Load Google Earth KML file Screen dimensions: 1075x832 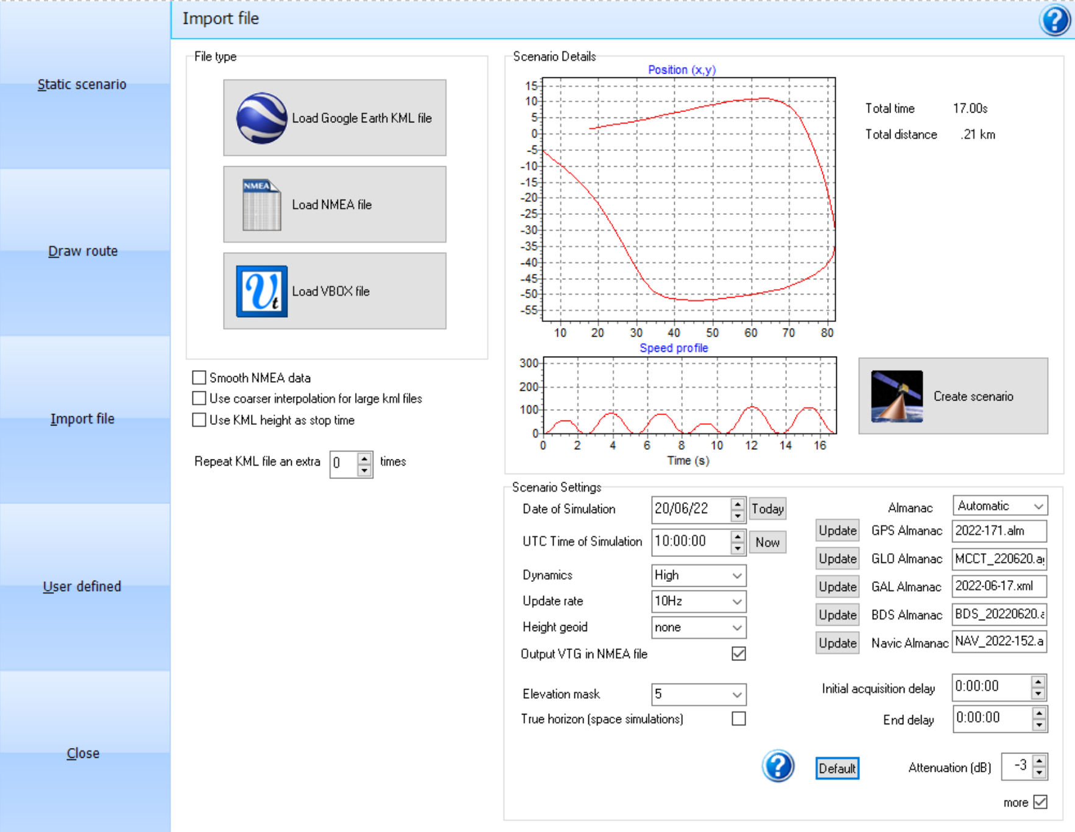click(334, 117)
